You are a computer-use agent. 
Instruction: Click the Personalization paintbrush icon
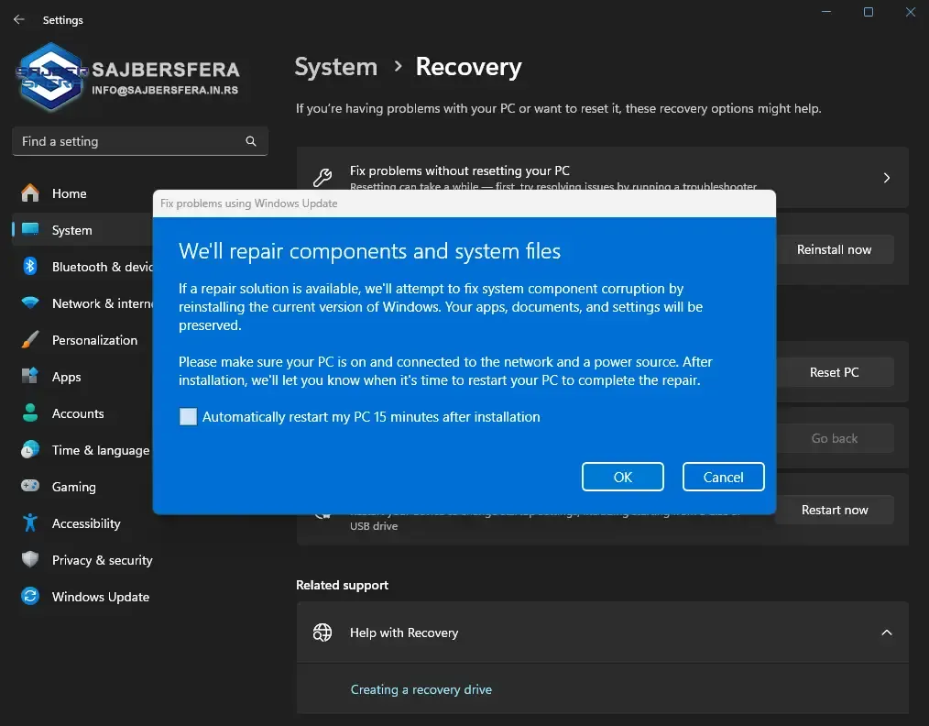pyautogui.click(x=30, y=340)
